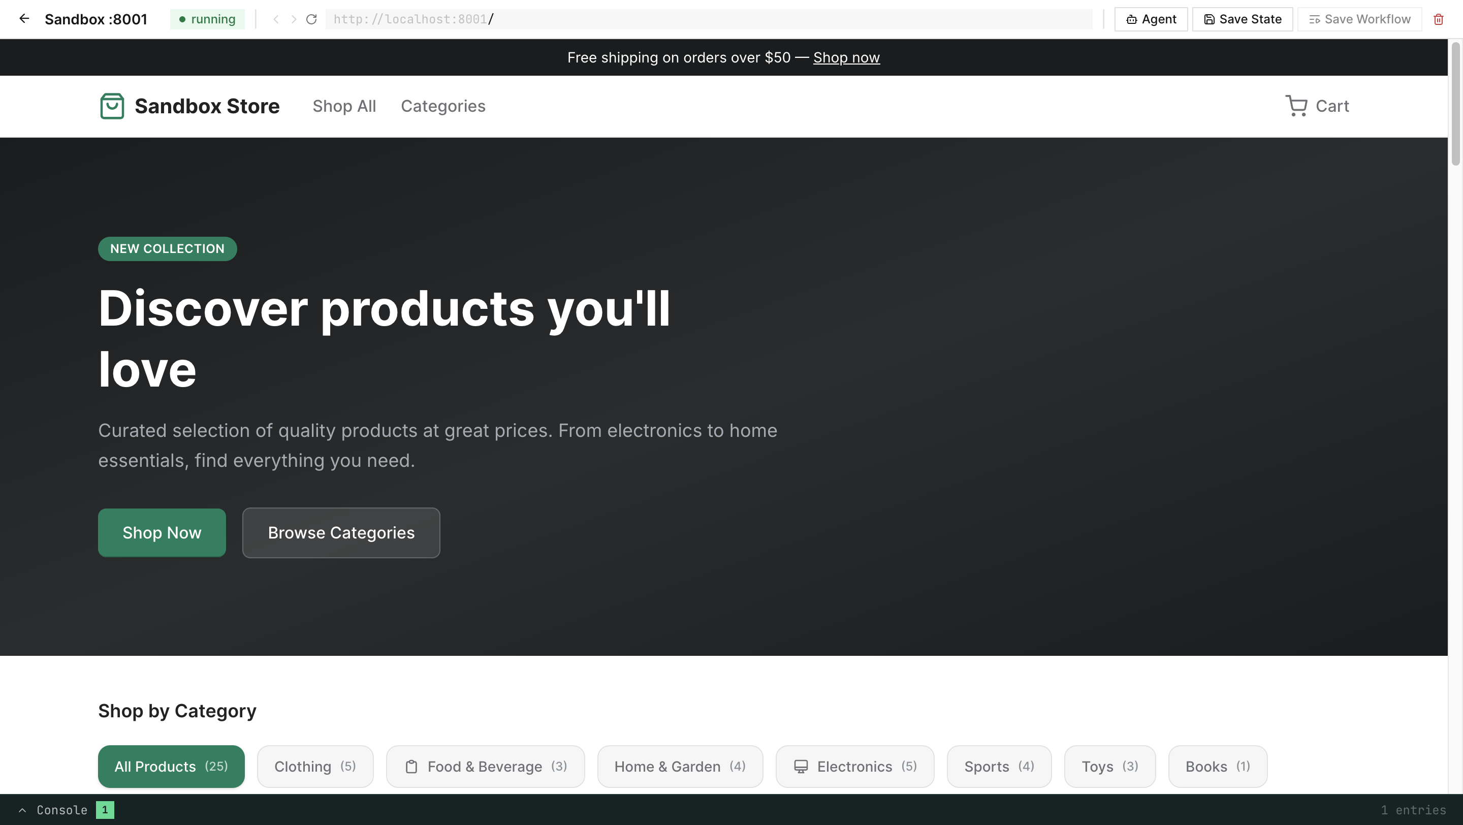Open the Categories navigation item
The width and height of the screenshot is (1463, 825).
coord(443,106)
